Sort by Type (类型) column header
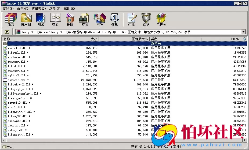Image resolution: width=249 pixels, height=150 pixels. (x=175, y=39)
